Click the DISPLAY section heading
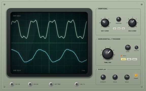The width and height of the screenshot is (146, 91). pos(102,70)
